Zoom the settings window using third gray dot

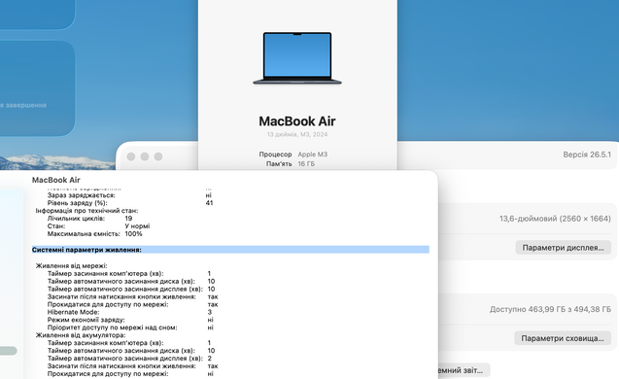coord(158,156)
